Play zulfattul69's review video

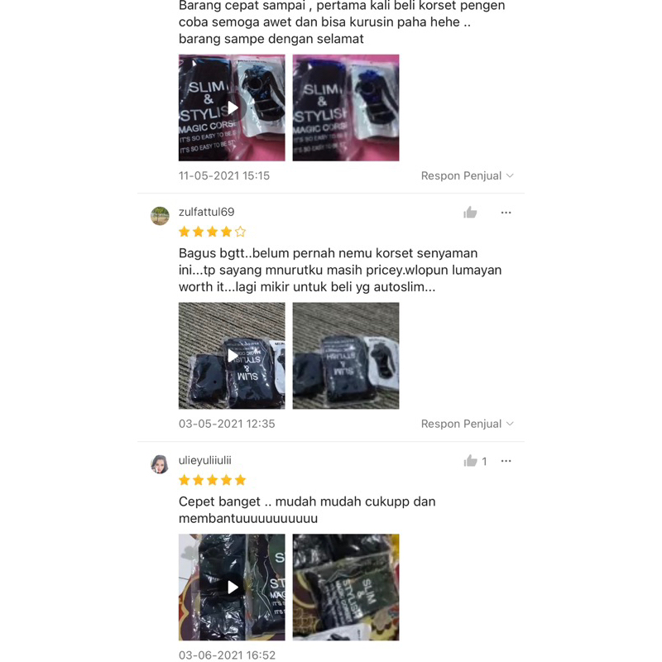click(232, 356)
